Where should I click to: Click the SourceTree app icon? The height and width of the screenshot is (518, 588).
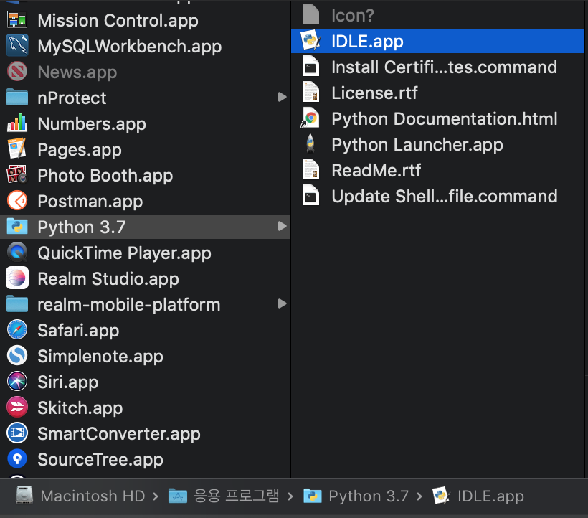(x=17, y=459)
